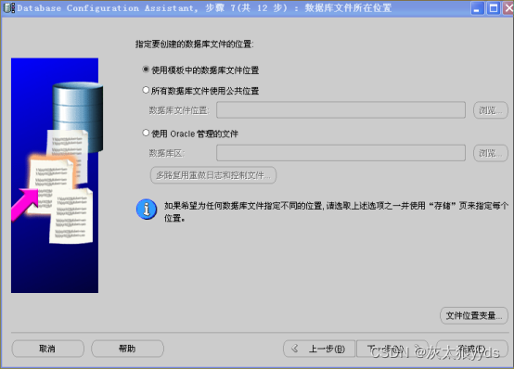This screenshot has width=514, height=369.
Task: Click the Finish (完成) button
Action: (472, 349)
